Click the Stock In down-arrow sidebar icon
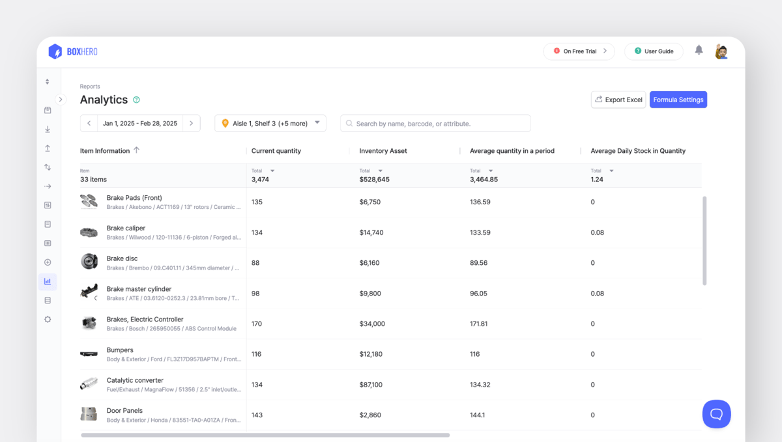This screenshot has width=782, height=442. pyautogui.click(x=48, y=130)
